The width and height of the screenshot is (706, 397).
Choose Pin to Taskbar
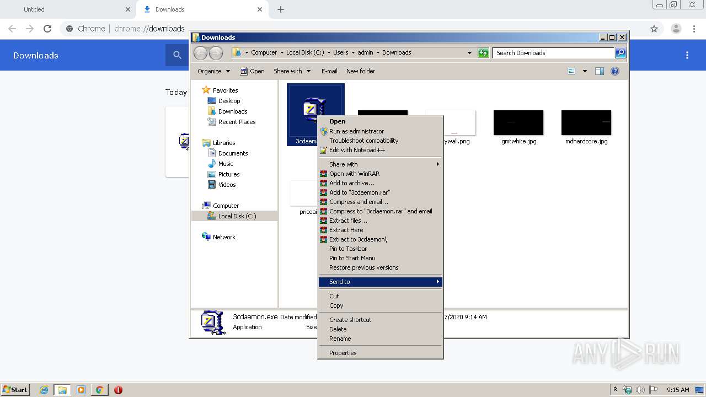click(x=381, y=249)
